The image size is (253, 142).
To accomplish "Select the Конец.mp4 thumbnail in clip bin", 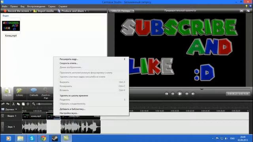I will [x=11, y=26].
